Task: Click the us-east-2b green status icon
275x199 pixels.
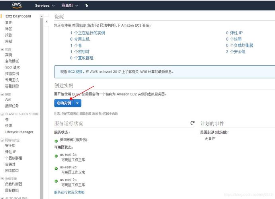Action: (x=56, y=169)
